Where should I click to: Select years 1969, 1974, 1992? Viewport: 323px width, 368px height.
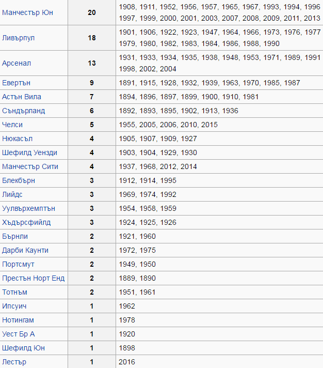coord(148,194)
